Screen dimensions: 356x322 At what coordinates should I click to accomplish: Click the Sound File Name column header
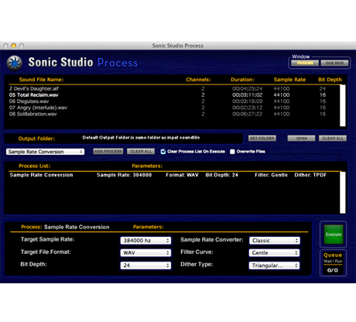click(41, 80)
